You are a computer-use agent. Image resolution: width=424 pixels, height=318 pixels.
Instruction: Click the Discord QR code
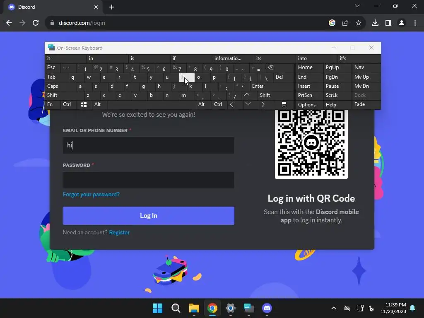coord(311,144)
